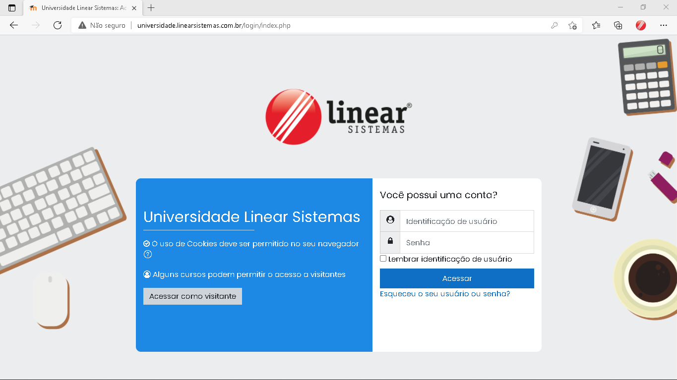This screenshot has width=677, height=380.
Task: Open the browser Settings and more menu
Action: (x=664, y=25)
